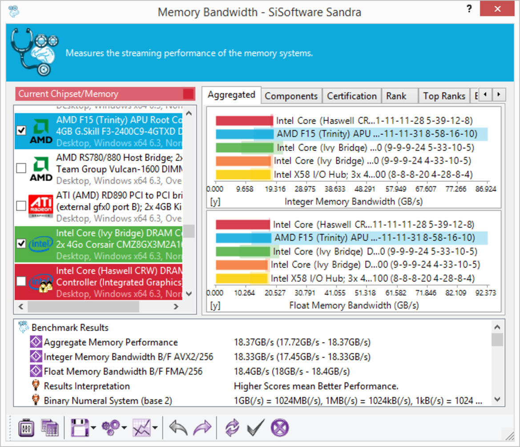Open the dropdown arrow next to the chart icon
Viewport: 520px width, 447px height.
155,428
